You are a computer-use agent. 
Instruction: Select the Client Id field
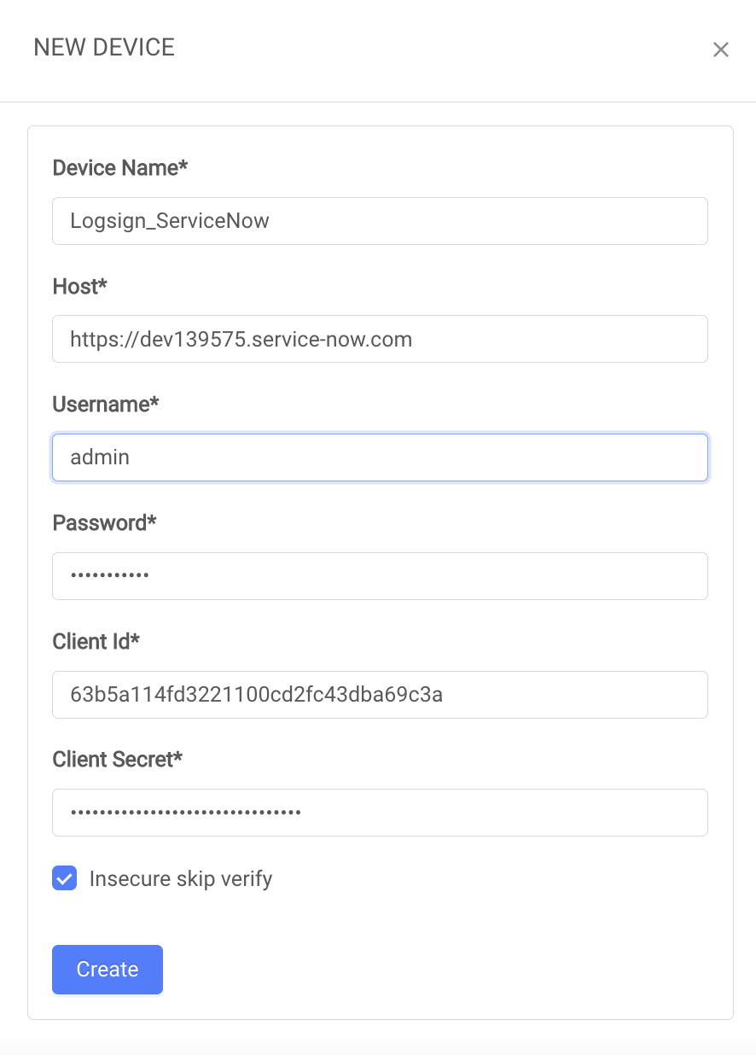coord(380,695)
